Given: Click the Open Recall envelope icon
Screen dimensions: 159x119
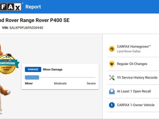Looking at the screenshot, I should point(112,91).
